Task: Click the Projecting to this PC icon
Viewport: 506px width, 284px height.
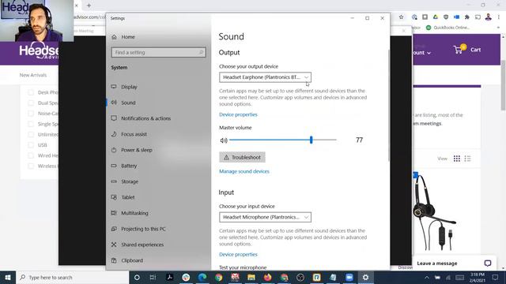Action: pos(114,229)
